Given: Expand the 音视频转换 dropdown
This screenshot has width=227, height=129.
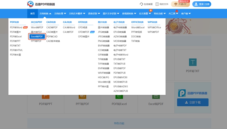Looking at the screenshot, I should tap(129, 14).
